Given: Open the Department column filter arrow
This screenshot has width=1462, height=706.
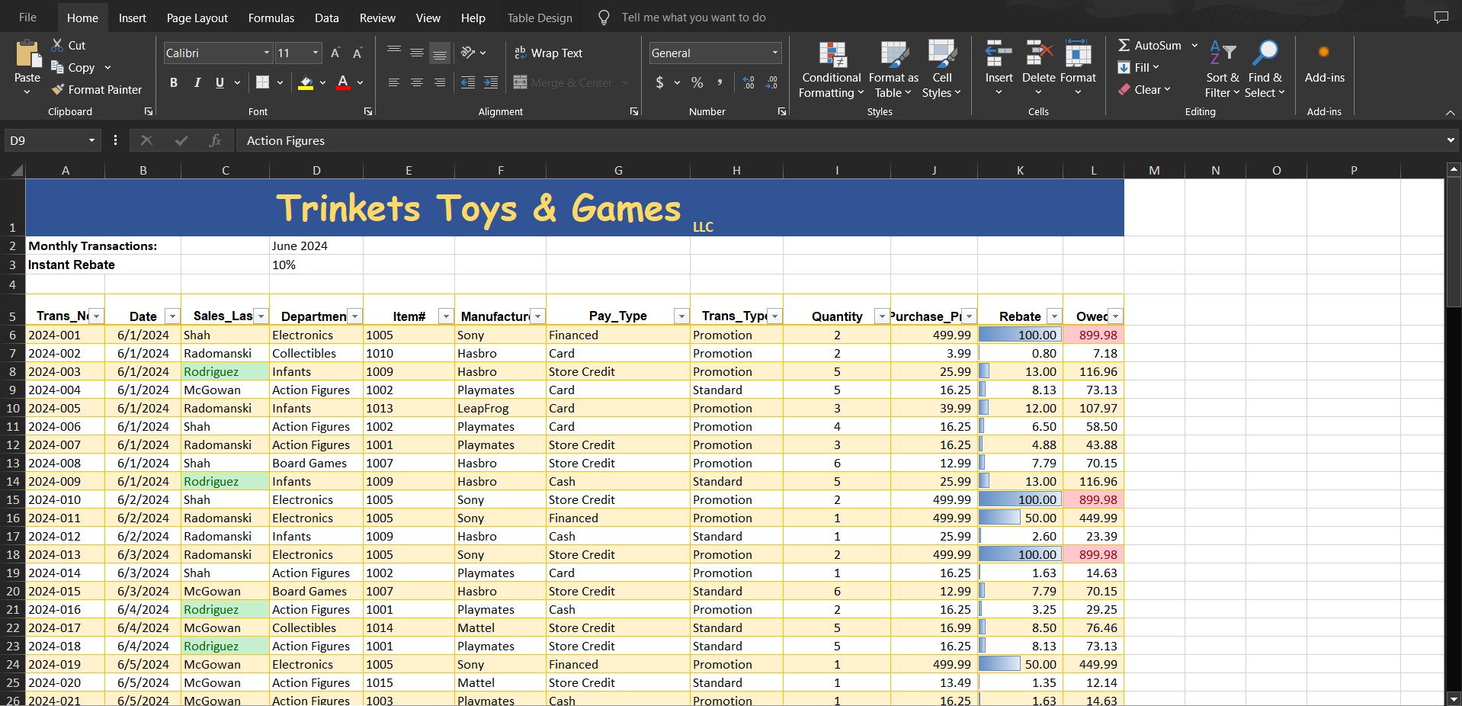Looking at the screenshot, I should (354, 316).
